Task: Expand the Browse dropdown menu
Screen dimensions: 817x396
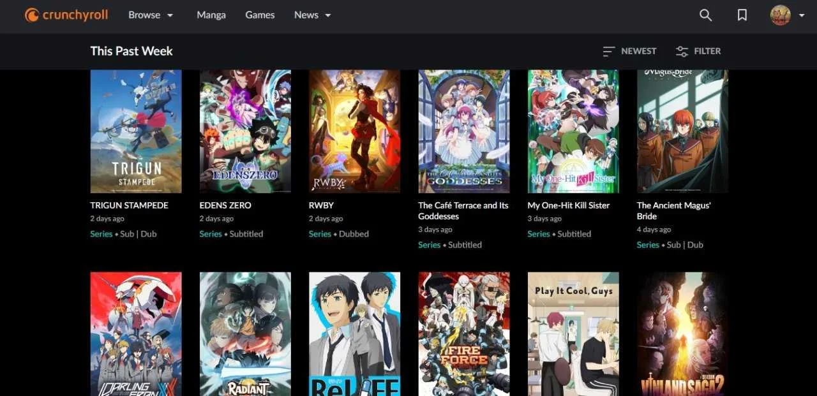Action: 151,15
